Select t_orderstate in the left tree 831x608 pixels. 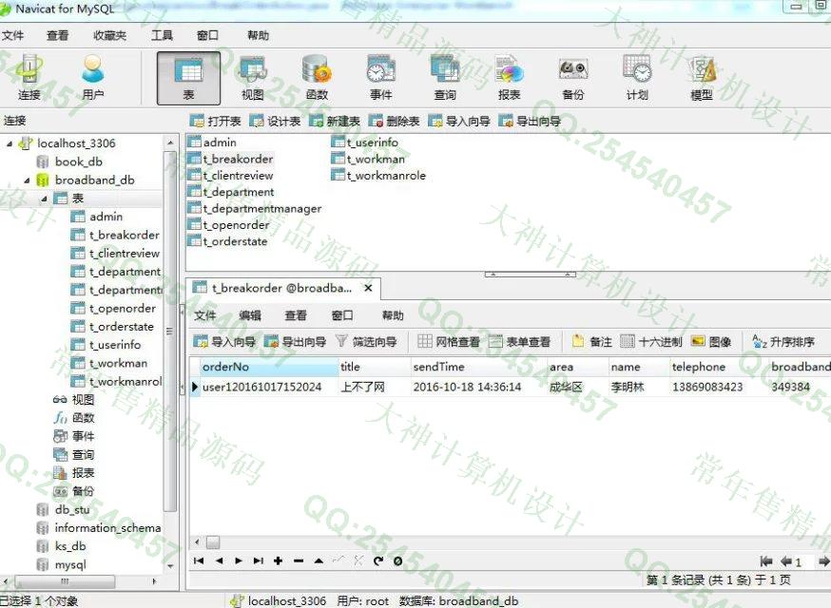122,327
